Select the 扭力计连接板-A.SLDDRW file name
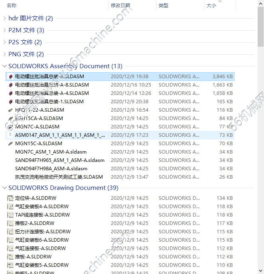Image resolution: width=264 pixels, height=274 pixels. pyautogui.click(x=43, y=232)
